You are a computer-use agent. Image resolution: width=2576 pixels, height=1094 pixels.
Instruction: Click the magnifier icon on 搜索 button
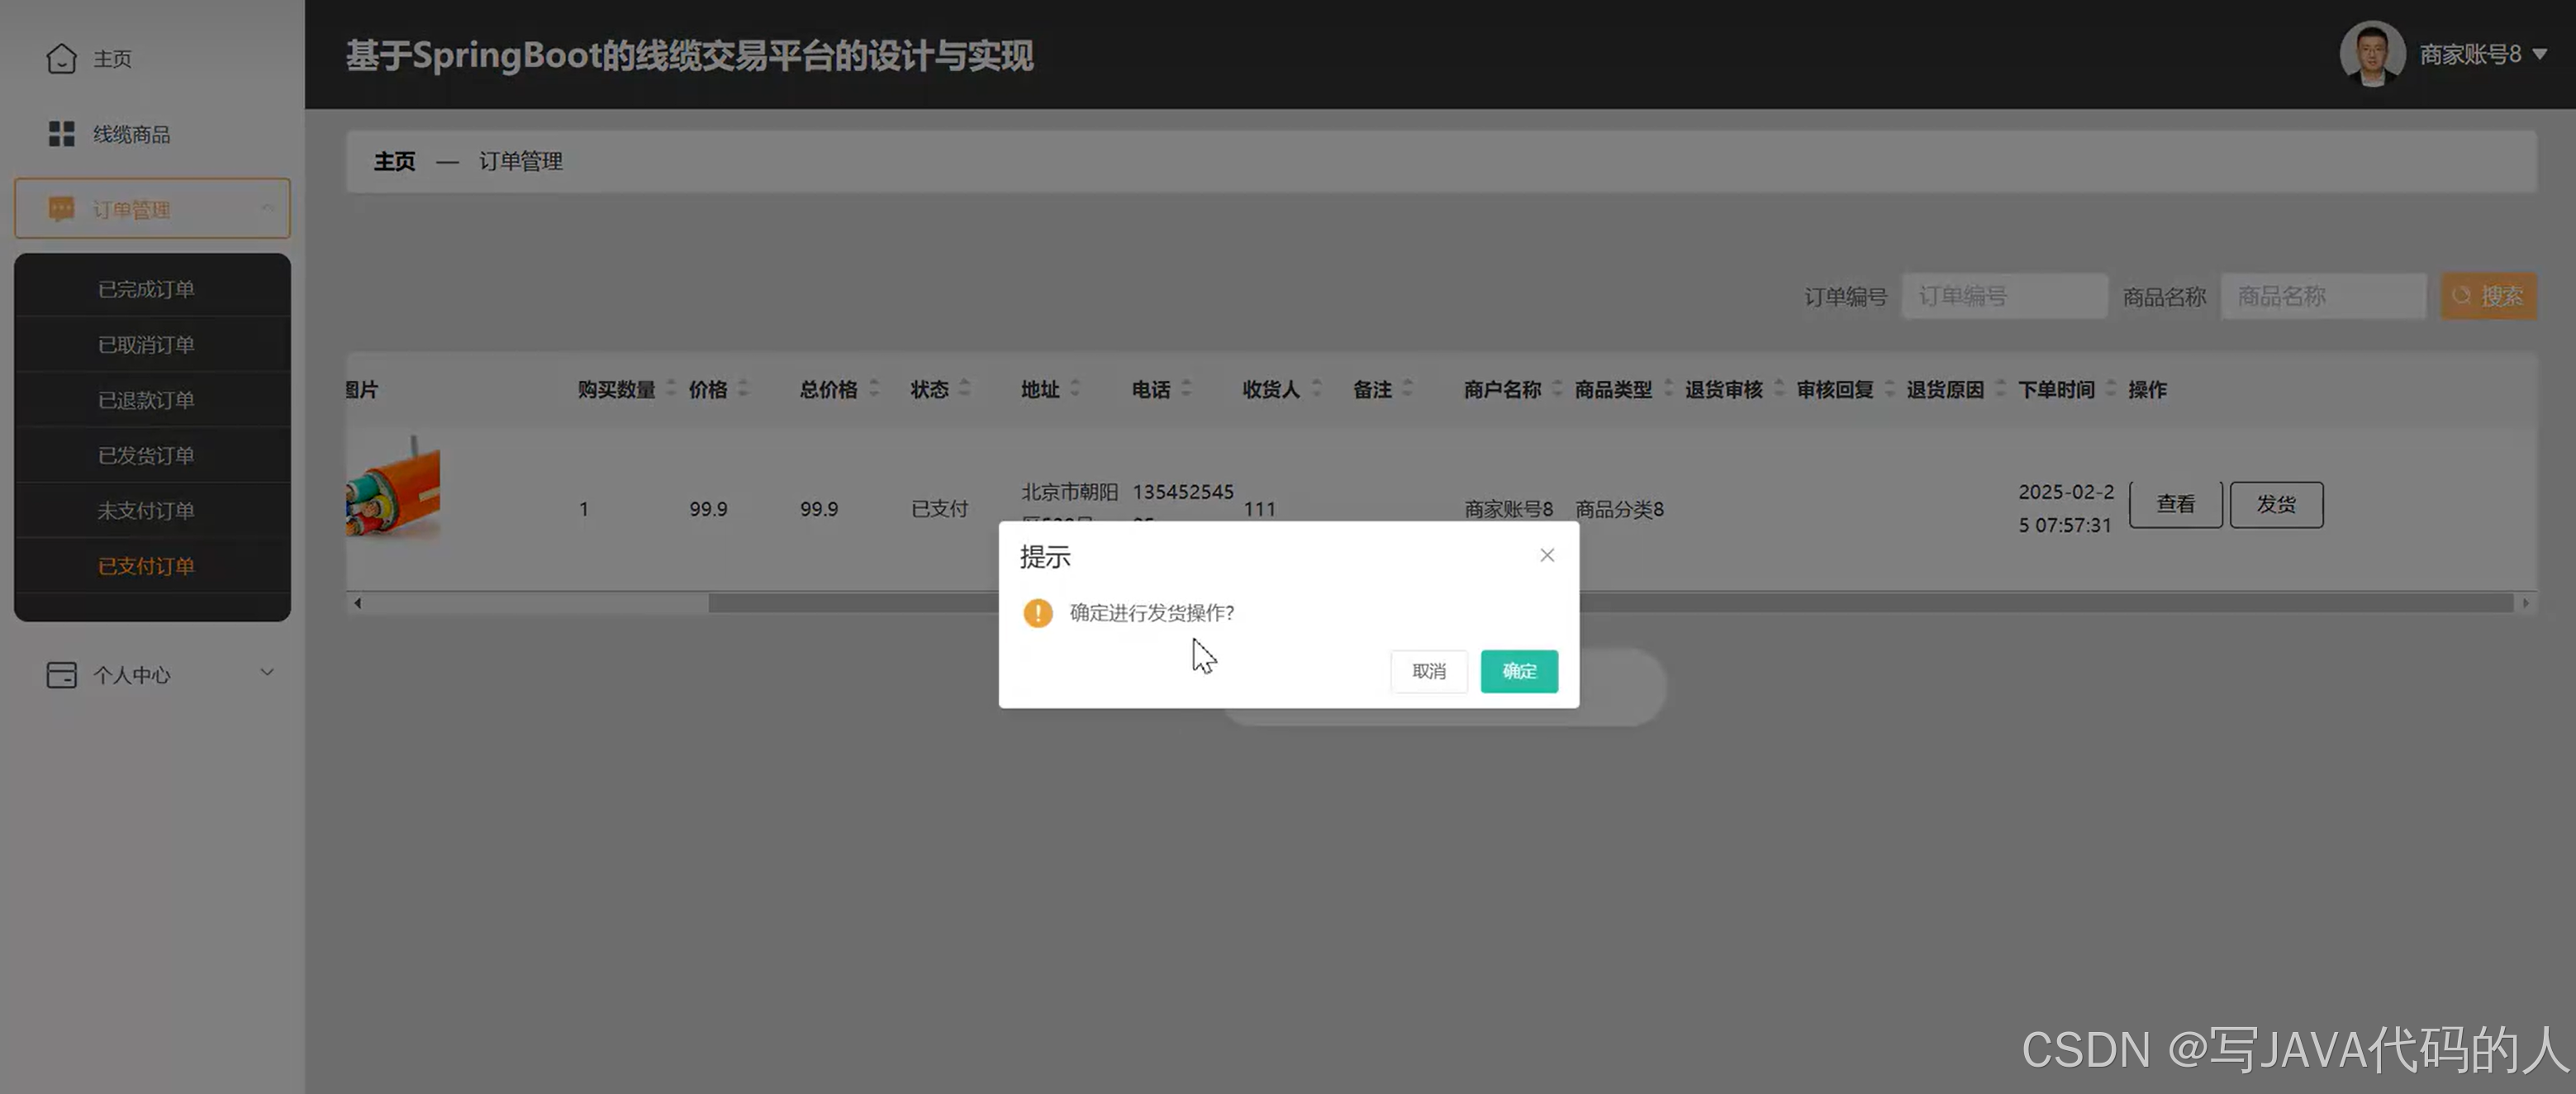pos(2462,295)
